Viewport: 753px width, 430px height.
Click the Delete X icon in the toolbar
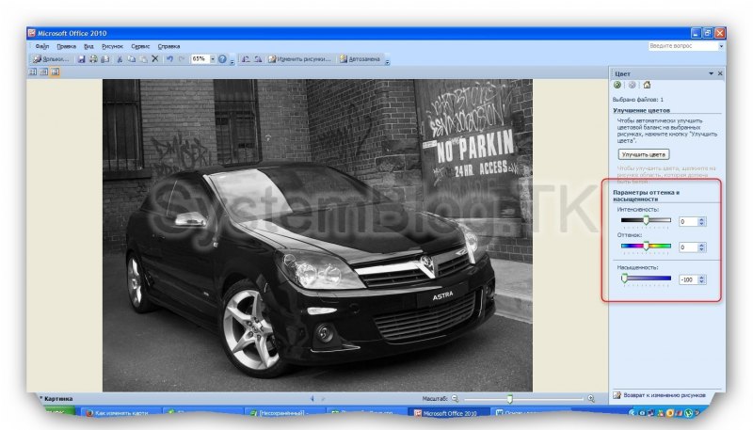coord(155,58)
